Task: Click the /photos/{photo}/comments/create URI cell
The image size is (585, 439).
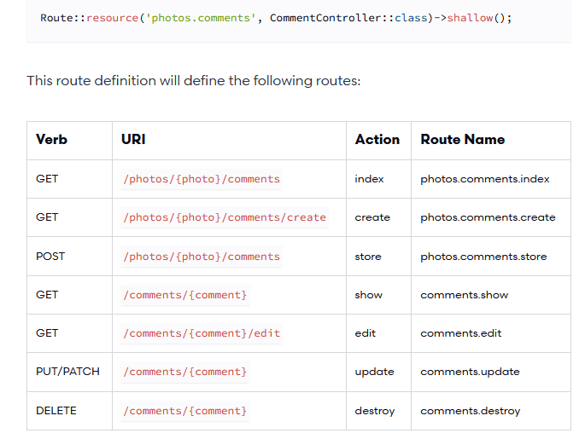Action: pyautogui.click(x=225, y=217)
